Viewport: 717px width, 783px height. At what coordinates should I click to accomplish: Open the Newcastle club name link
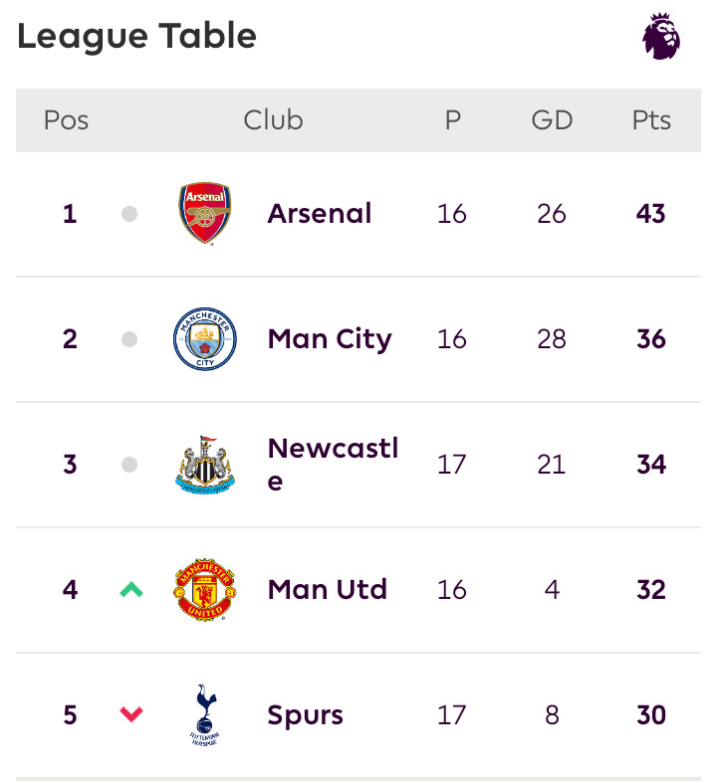tap(333, 465)
